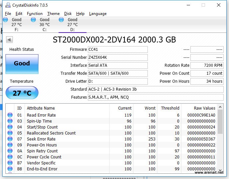Click the Good health status button

[22, 63]
